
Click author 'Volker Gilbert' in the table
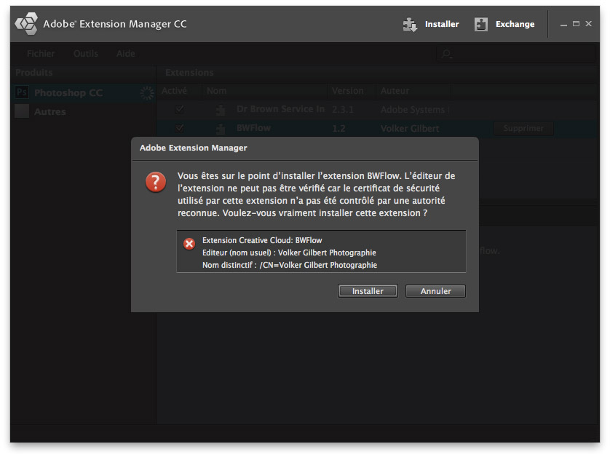[410, 129]
